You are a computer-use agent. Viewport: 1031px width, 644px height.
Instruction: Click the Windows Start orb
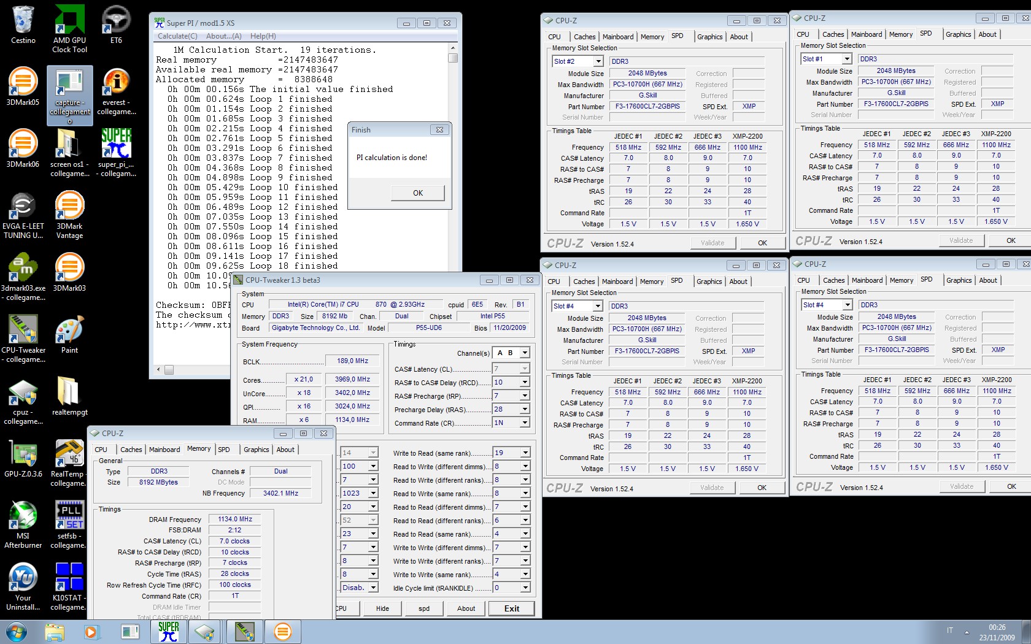(17, 632)
